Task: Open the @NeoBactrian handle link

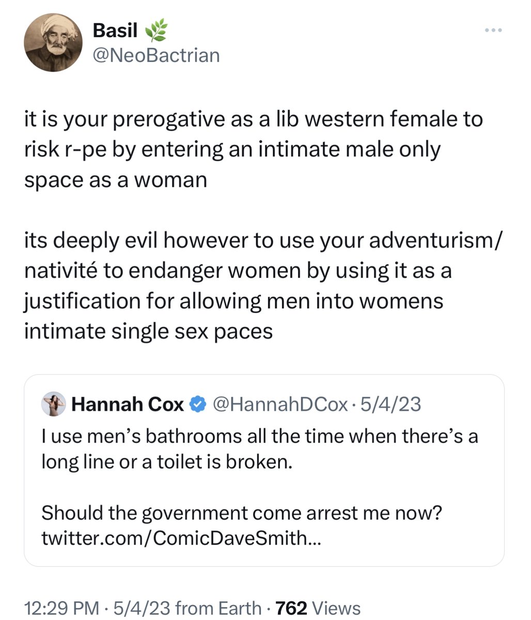Action: point(156,55)
